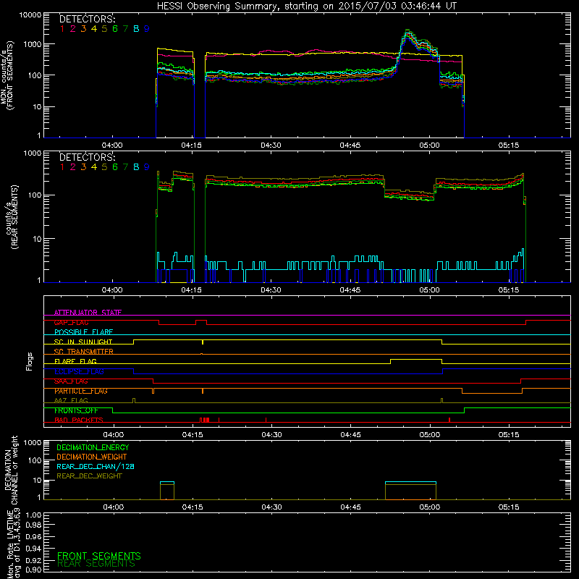Click the 05:00 time label under Flags plot

(x=430, y=435)
